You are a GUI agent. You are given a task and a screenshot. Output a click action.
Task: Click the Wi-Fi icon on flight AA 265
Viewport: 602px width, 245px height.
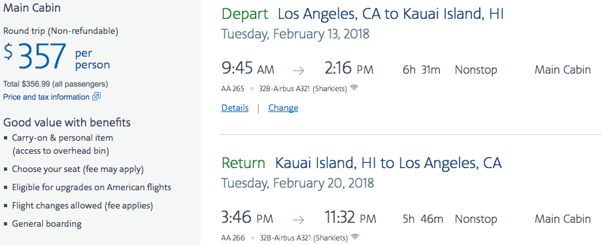354,88
